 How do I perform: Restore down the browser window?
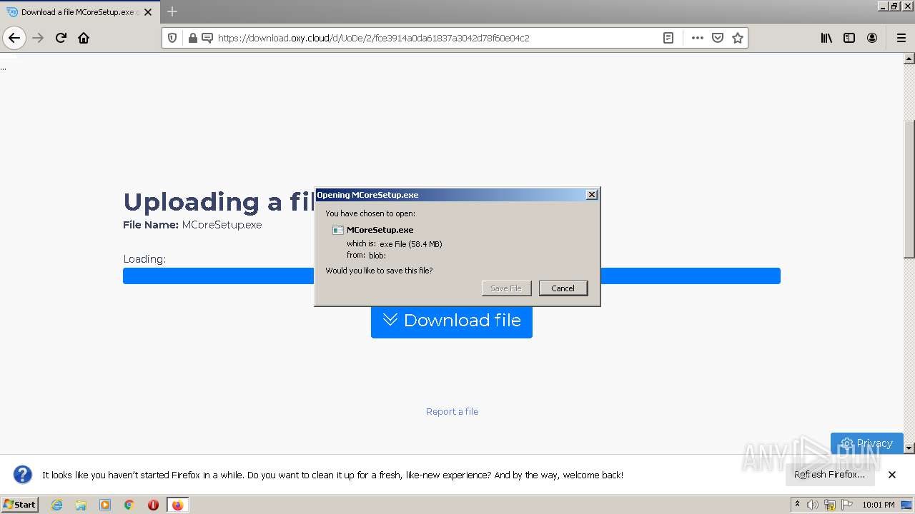pyautogui.click(x=894, y=6)
